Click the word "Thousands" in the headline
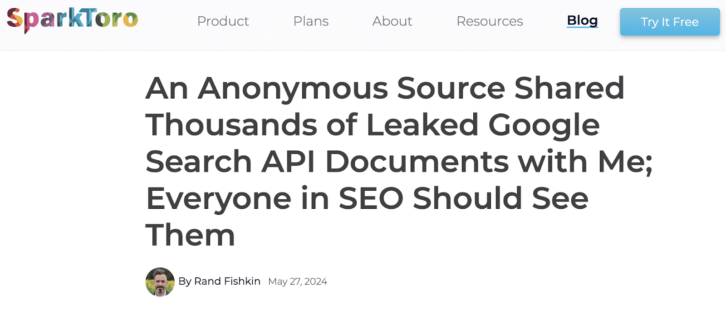Viewport: 726px width, 311px height. [231, 125]
